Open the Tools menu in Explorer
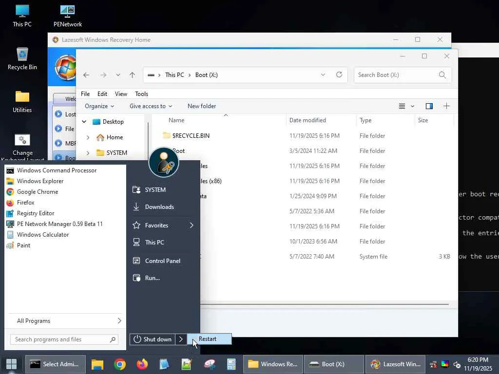The image size is (499, 374). pos(142,94)
